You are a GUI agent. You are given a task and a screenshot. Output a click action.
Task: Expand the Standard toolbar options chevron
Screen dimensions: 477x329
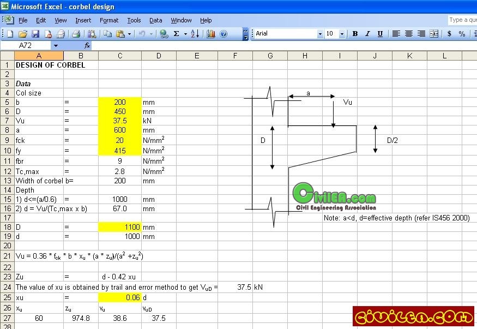[245, 34]
